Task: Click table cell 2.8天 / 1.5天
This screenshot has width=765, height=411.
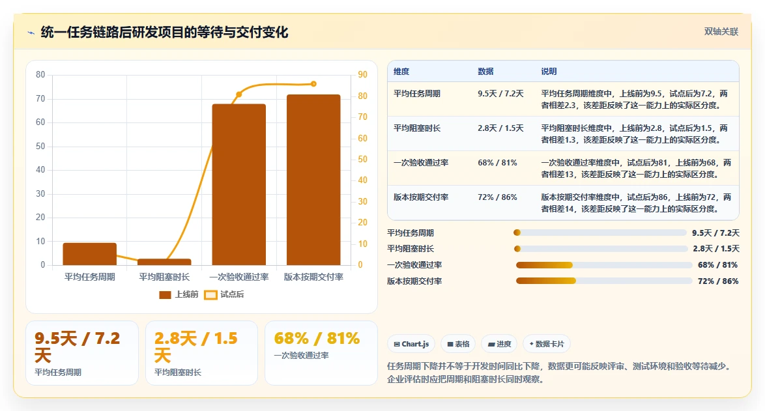Action: tap(500, 128)
